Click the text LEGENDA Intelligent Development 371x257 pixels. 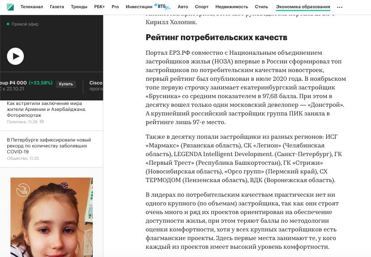(223, 154)
